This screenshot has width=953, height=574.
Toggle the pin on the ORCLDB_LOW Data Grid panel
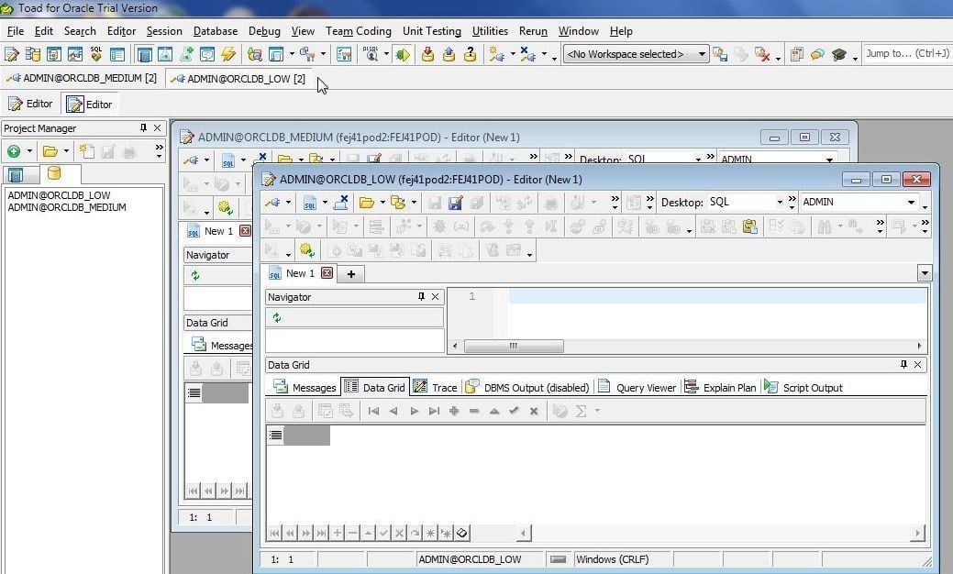[x=903, y=364]
